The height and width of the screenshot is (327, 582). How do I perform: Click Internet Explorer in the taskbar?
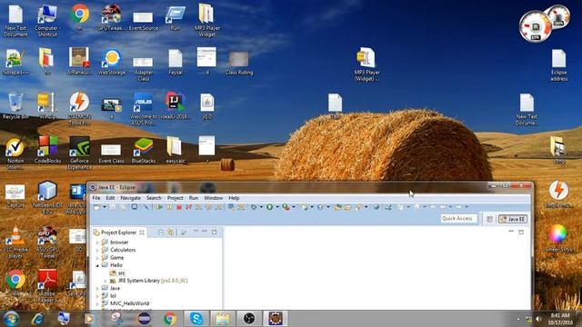tap(37, 319)
